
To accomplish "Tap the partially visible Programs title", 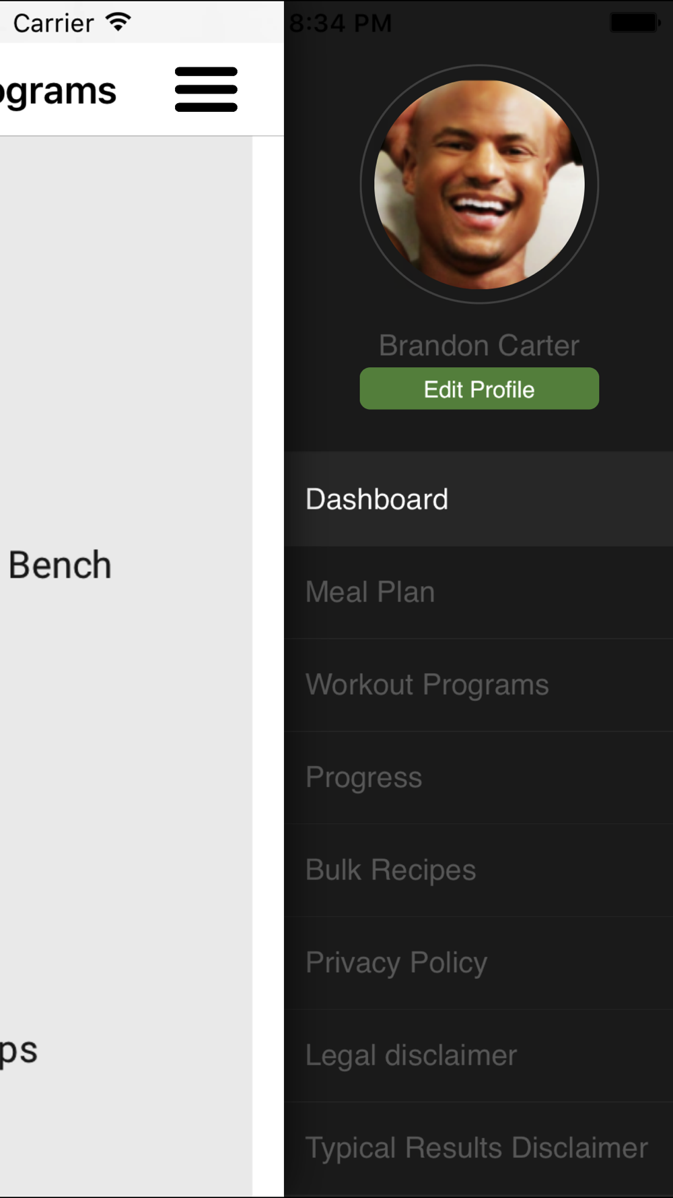I will click(59, 91).
